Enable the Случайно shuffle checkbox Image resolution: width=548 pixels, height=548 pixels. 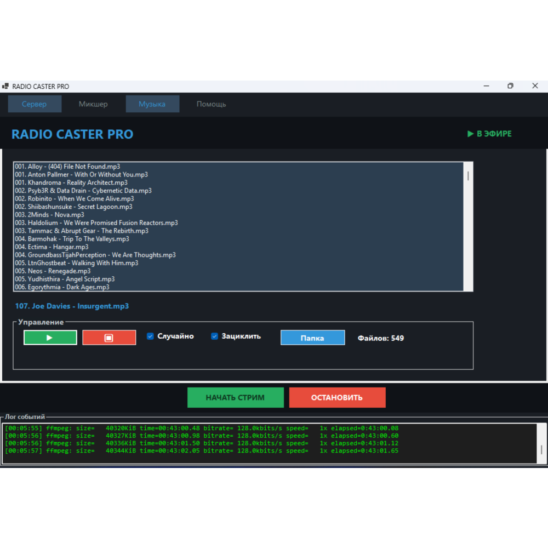click(150, 336)
